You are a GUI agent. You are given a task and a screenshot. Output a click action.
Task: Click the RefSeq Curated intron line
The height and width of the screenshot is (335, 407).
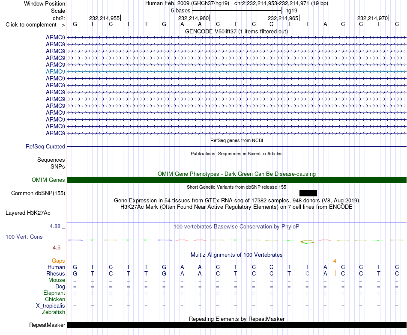point(236,146)
